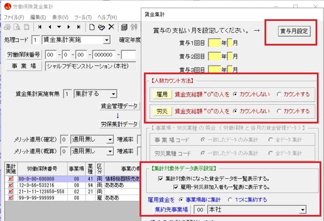Click 集約先事業場 button

click(171, 210)
